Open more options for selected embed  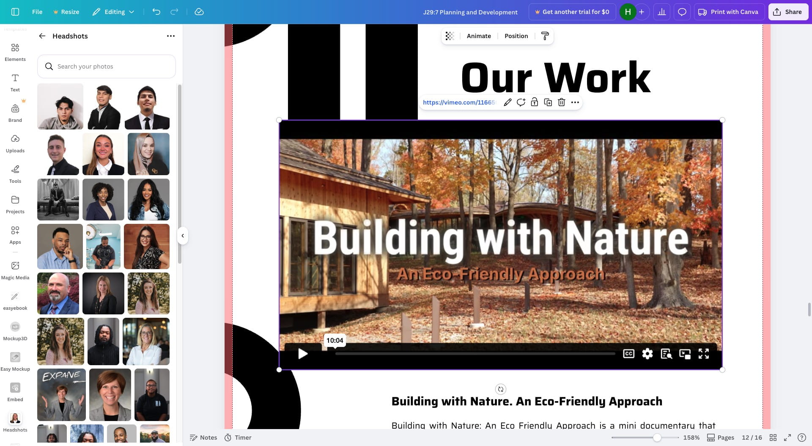point(575,102)
